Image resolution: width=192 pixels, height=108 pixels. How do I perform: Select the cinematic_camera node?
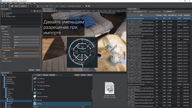11,16
